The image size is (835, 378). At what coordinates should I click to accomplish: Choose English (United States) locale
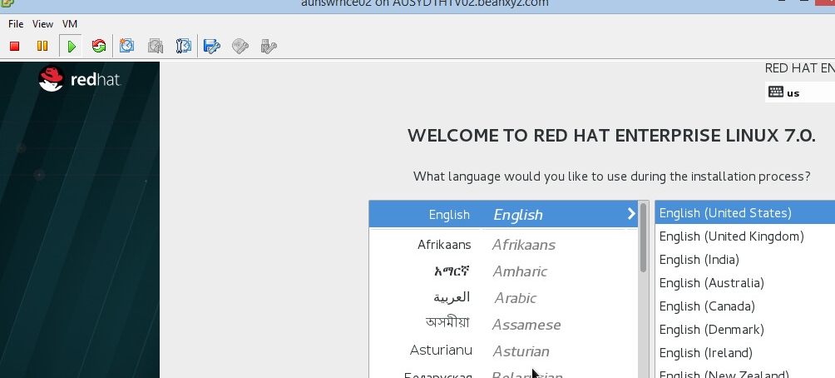(745, 212)
